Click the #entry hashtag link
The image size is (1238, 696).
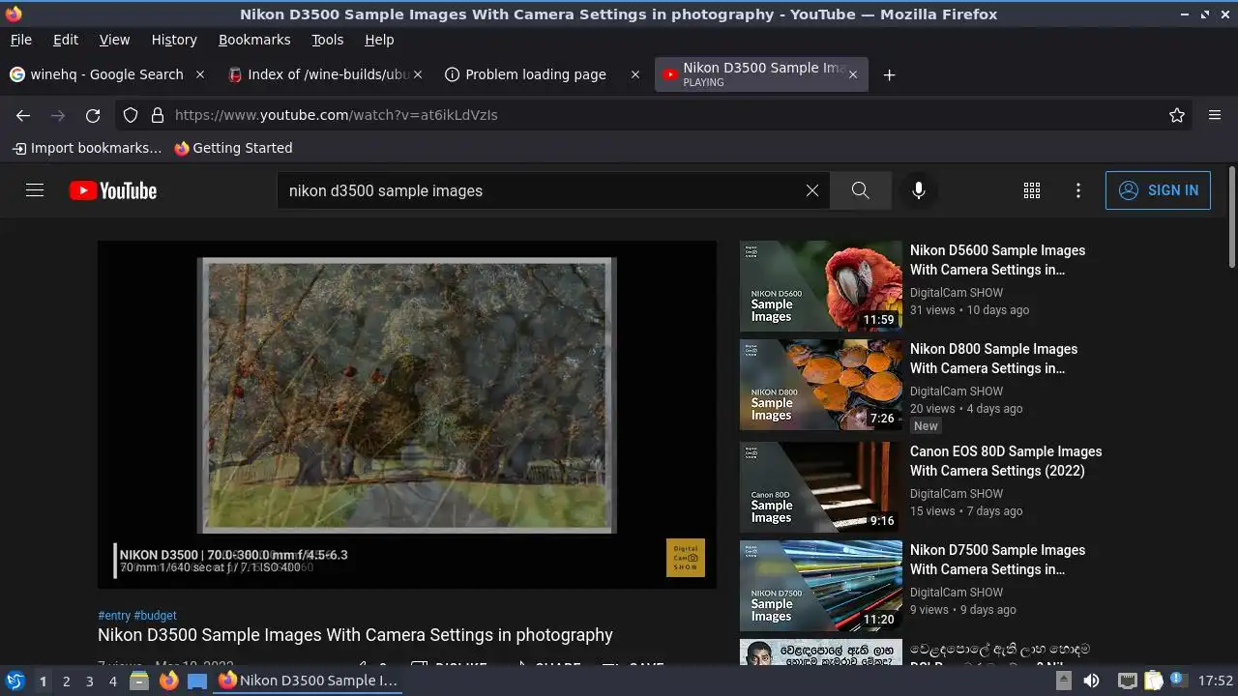tap(114, 615)
